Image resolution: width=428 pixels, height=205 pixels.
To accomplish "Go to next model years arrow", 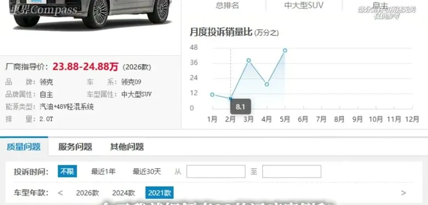I will point(403,193).
